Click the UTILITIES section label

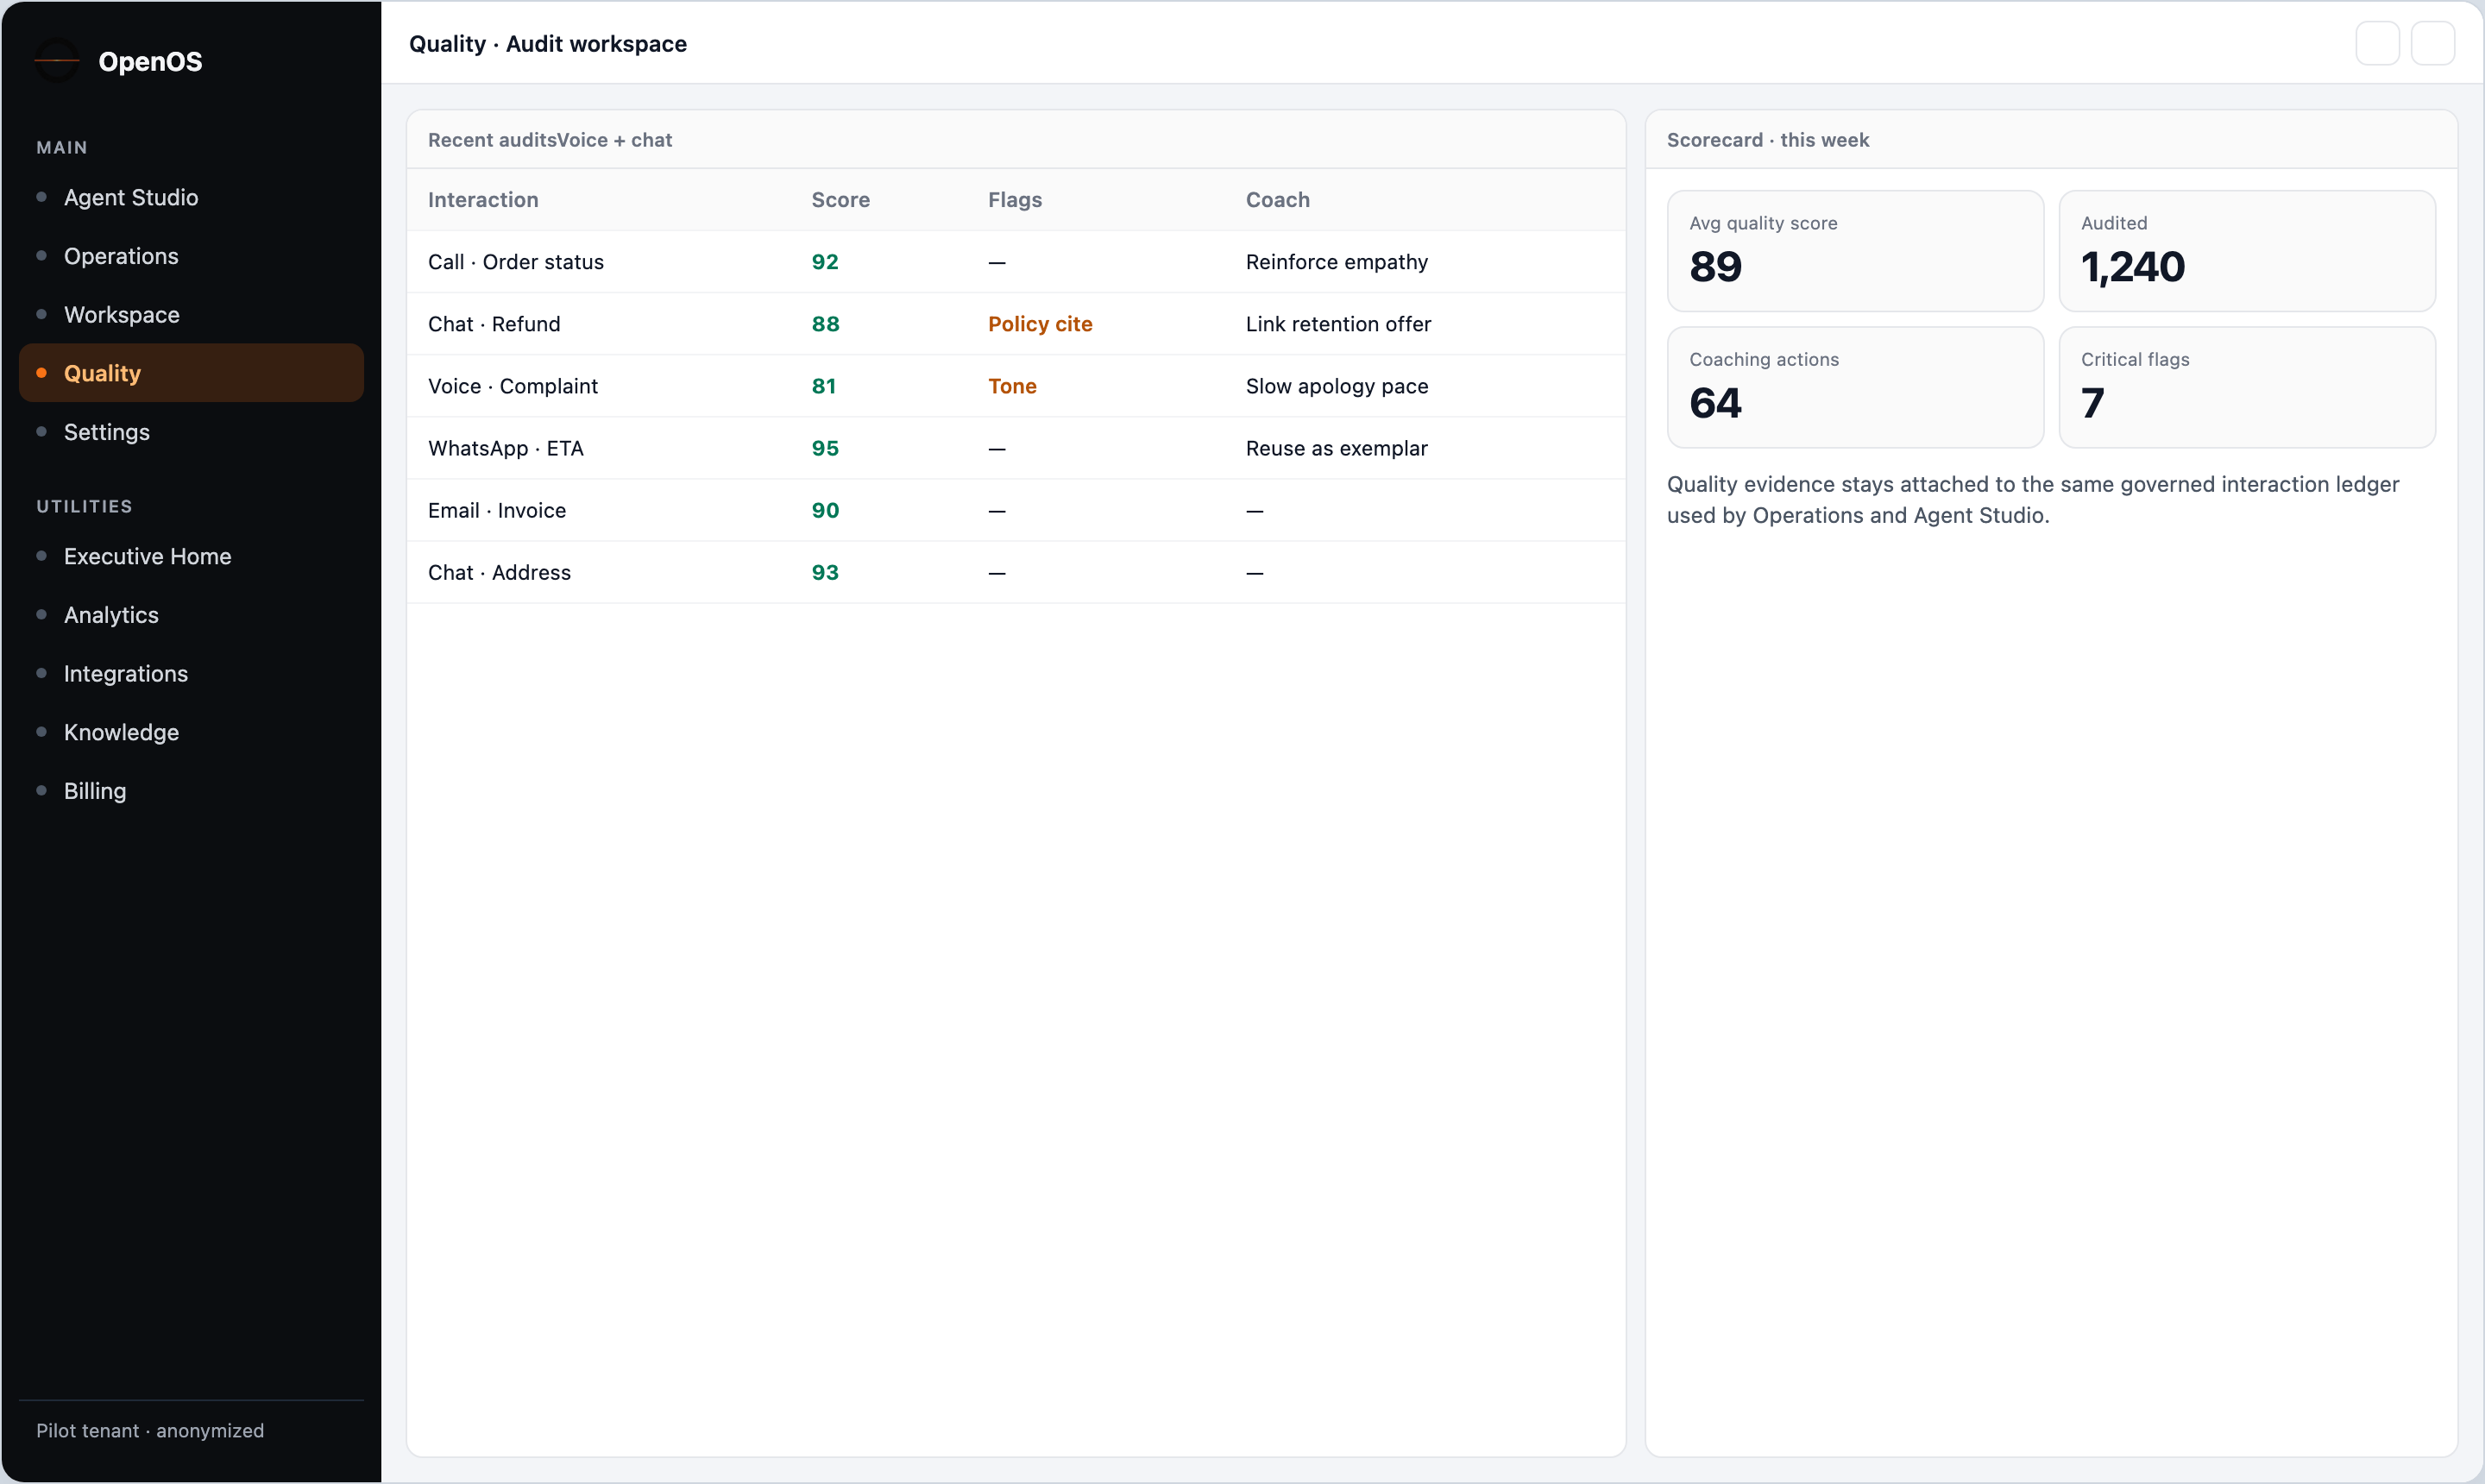coord(84,506)
